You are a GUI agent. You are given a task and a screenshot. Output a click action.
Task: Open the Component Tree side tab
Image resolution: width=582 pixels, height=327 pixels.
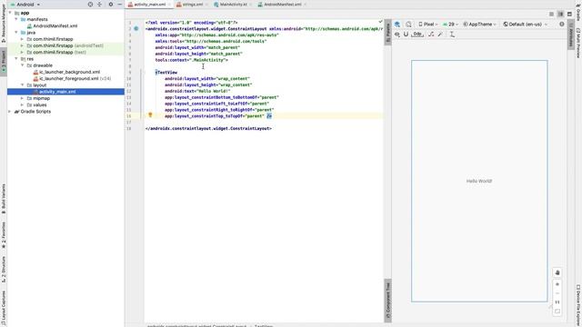[x=388, y=301]
